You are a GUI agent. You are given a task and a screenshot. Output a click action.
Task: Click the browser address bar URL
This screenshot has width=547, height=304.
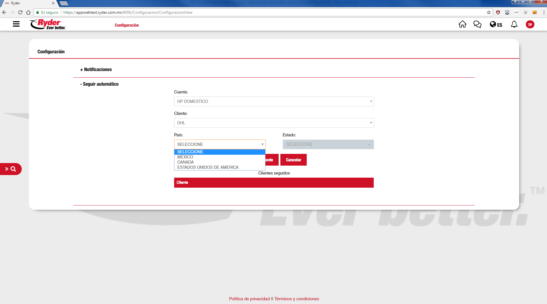point(128,12)
